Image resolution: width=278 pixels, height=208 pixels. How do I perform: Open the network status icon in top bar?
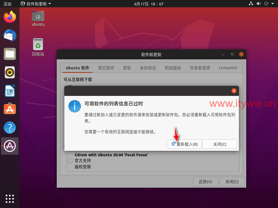pyautogui.click(x=251, y=4)
